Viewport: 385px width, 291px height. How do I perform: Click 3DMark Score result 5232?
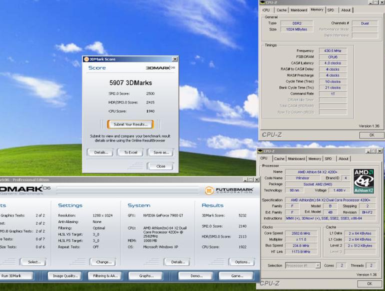coord(242,215)
